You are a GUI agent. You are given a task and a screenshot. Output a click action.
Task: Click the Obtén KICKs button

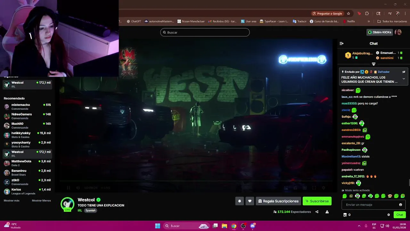[x=380, y=32]
